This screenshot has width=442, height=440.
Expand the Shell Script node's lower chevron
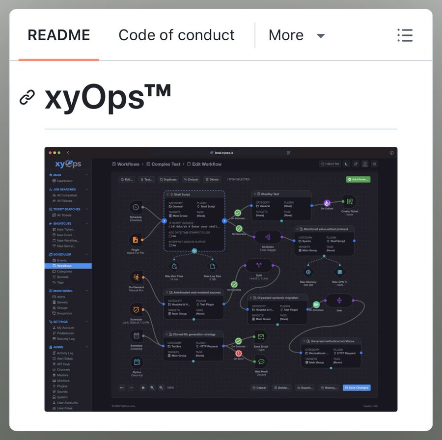[x=194, y=251]
